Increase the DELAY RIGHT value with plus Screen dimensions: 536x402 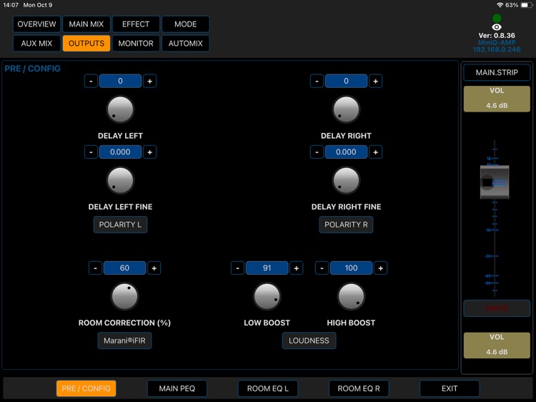pyautogui.click(x=376, y=81)
